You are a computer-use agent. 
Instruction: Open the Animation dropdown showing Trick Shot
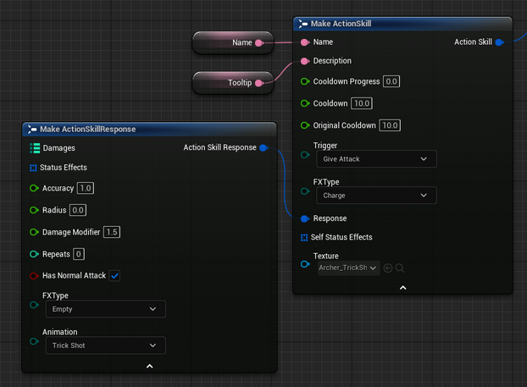click(103, 346)
